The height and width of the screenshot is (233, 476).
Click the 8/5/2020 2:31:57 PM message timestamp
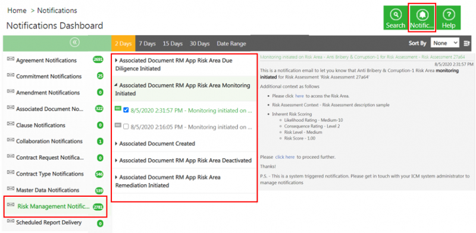454,64
